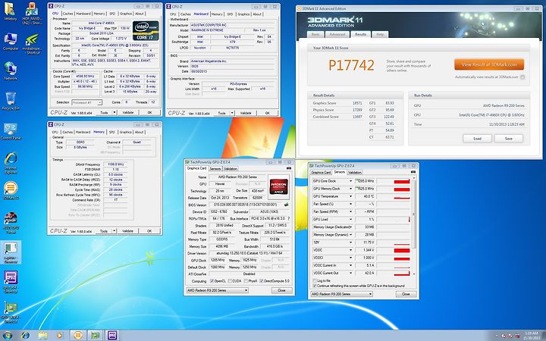Click the Radeon logo in GPU-Z

(279, 186)
